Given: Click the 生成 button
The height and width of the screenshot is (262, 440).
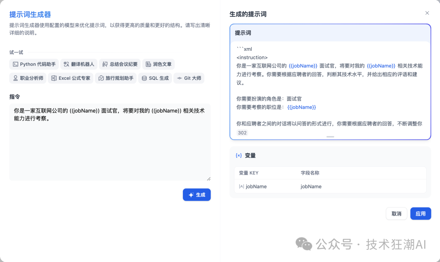Looking at the screenshot, I should (x=197, y=195).
